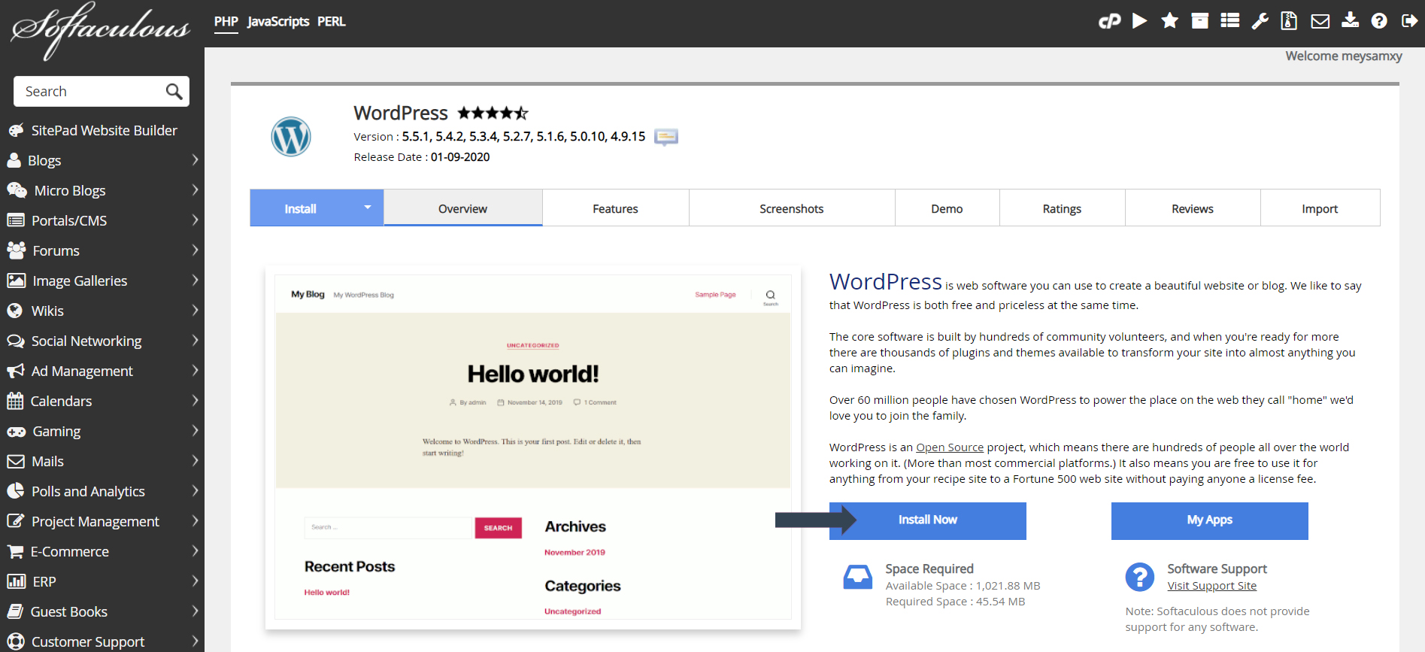Viewport: 1425px width, 652px height.
Task: Open the Demo tab
Action: click(947, 208)
